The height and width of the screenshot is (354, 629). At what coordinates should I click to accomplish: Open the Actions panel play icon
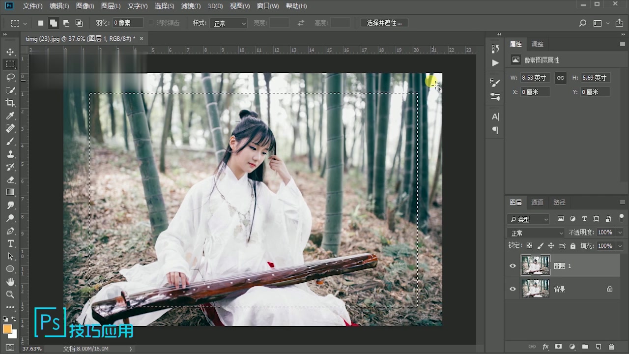[495, 63]
